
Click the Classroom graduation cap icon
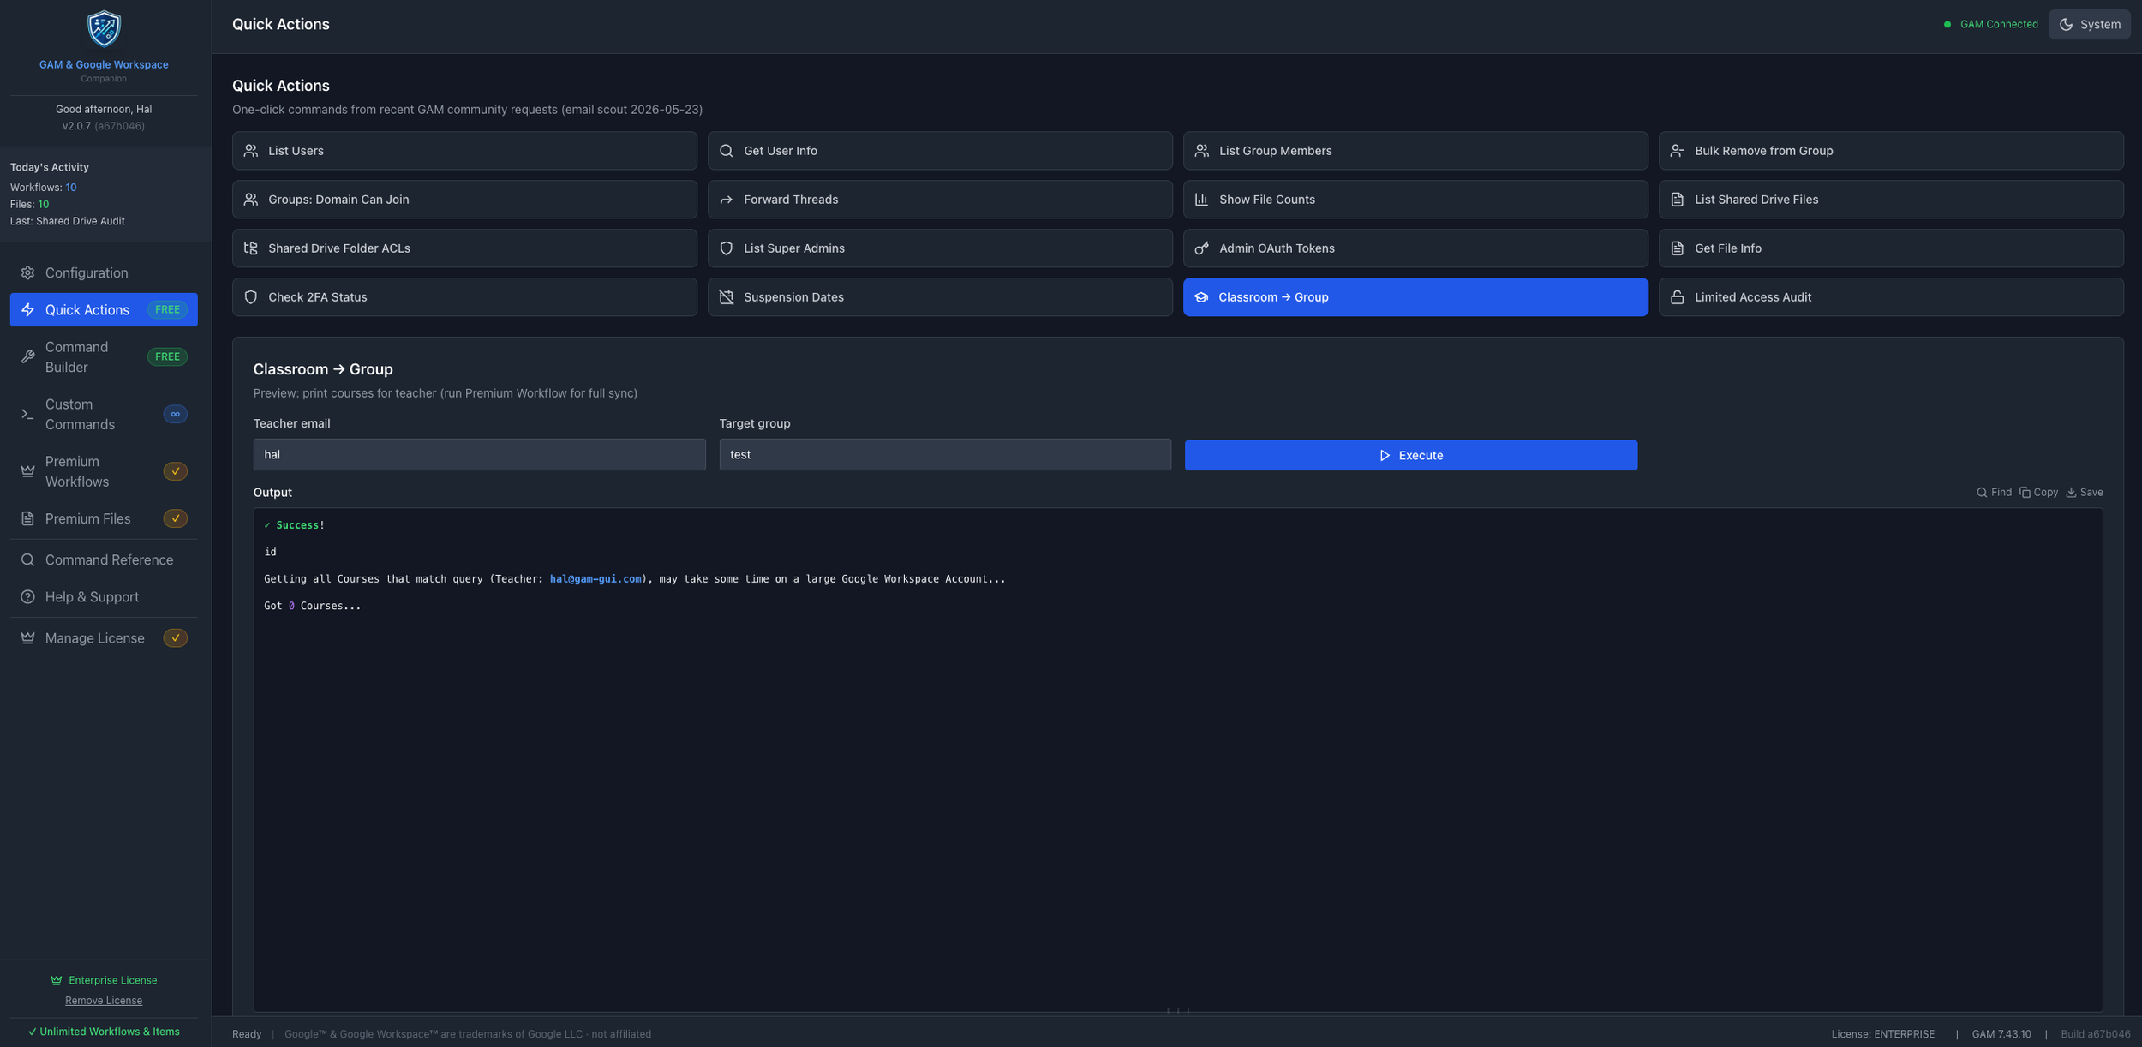click(x=1201, y=297)
